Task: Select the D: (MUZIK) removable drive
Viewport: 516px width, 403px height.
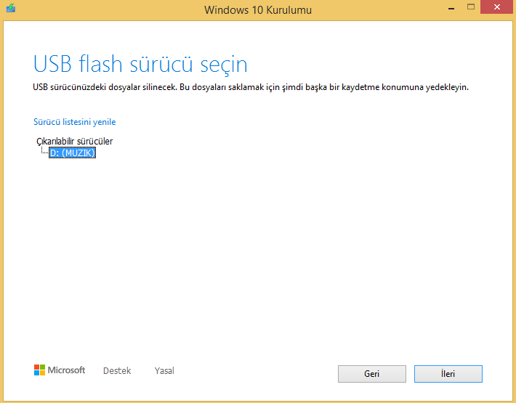Action: [x=73, y=153]
